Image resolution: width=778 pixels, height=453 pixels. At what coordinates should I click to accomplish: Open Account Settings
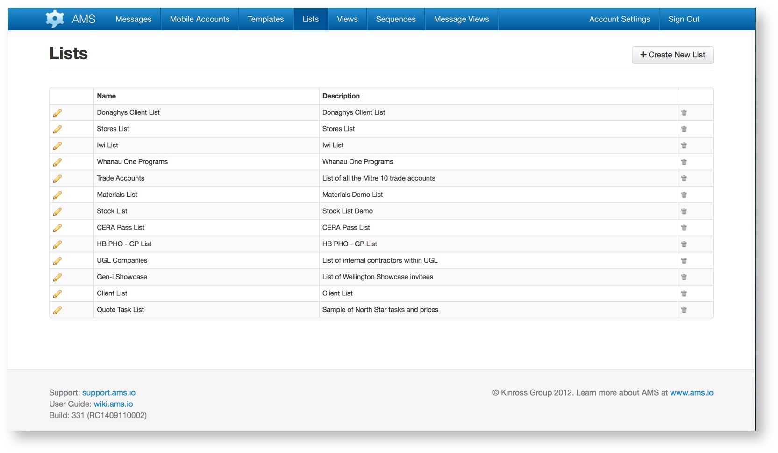point(619,19)
